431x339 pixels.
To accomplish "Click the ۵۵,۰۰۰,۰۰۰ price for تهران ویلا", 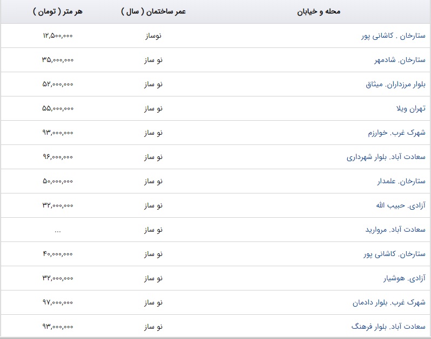I will pos(57,108).
